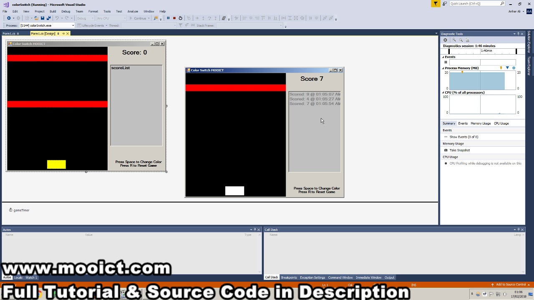Click the scoreList box in designer form

(x=136, y=105)
